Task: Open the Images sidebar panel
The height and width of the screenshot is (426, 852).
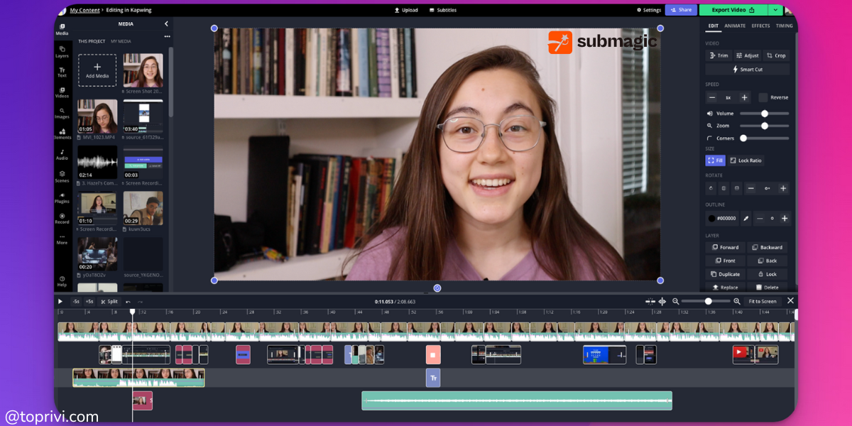Action: point(62,113)
